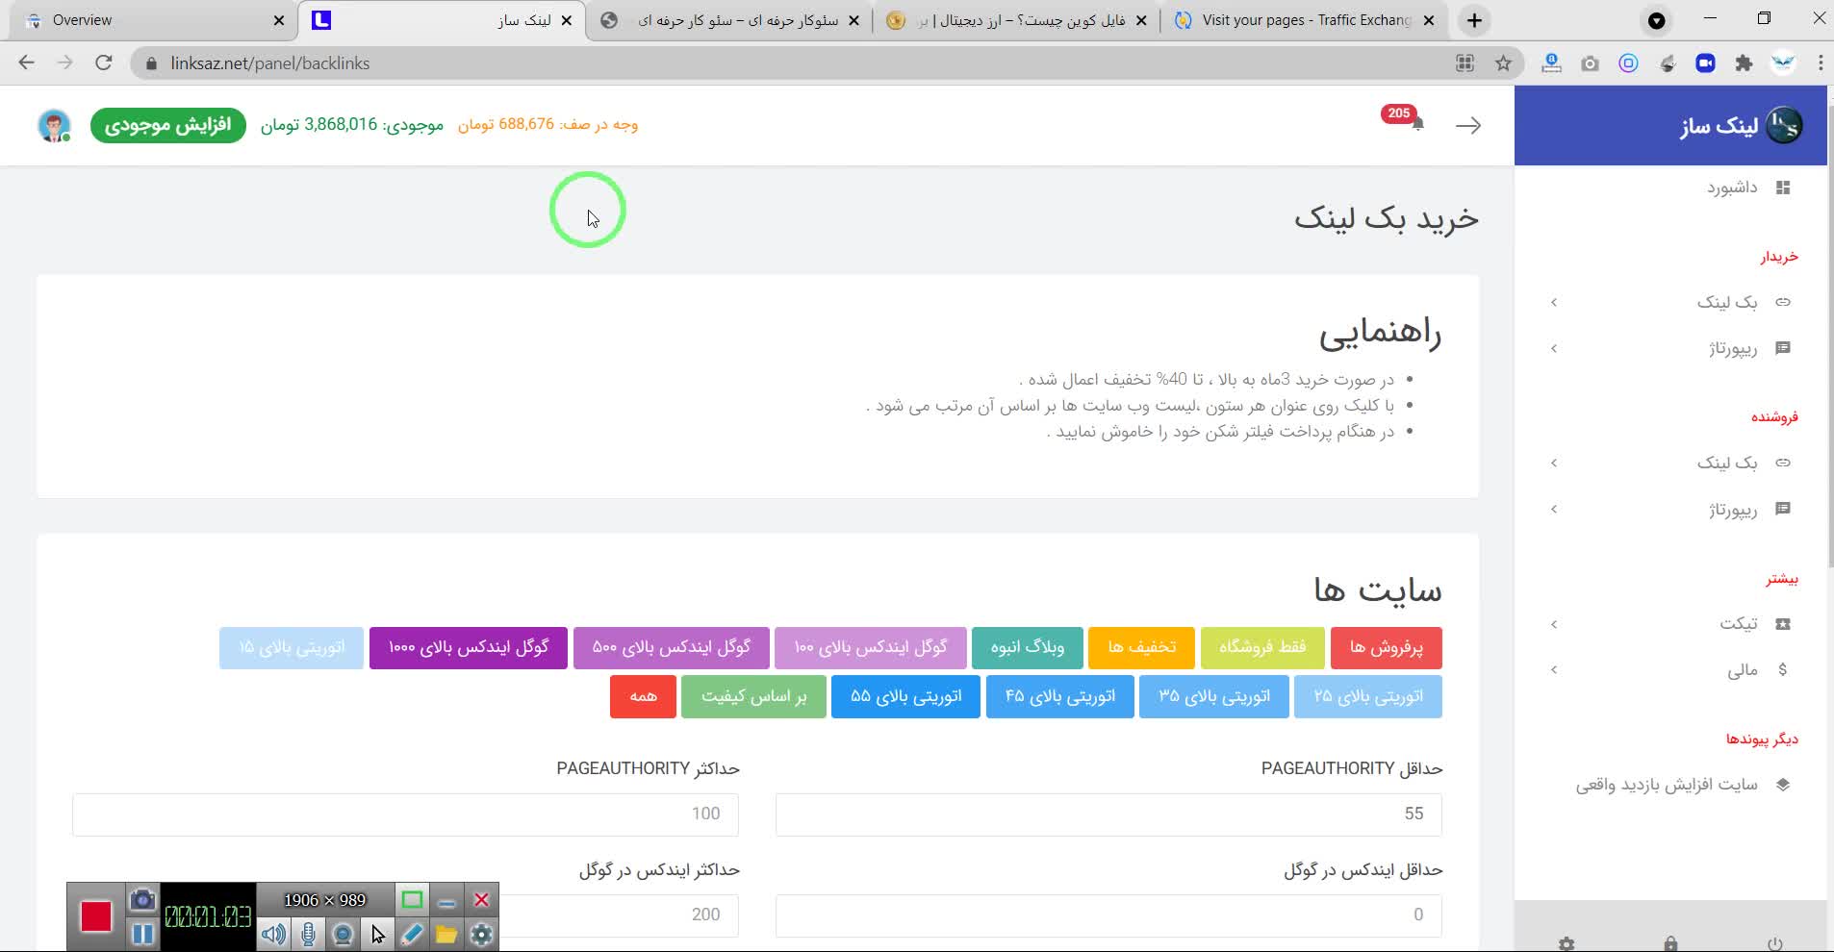Filter by اتوریتی بالای ۴۵
This screenshot has width=1834, height=952.
pos(1060,696)
